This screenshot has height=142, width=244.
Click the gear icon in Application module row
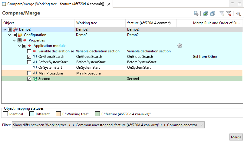pos(180,46)
